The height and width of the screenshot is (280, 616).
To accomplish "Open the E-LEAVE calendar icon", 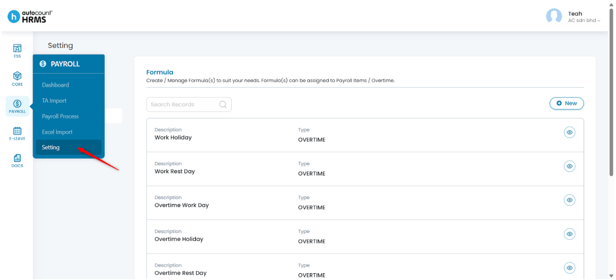I will [x=17, y=133].
